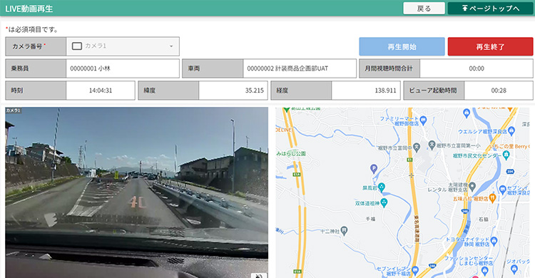Click the ビューア起動時間 value 00:28
Viewport: 535px width, 278px height.
coord(499,91)
